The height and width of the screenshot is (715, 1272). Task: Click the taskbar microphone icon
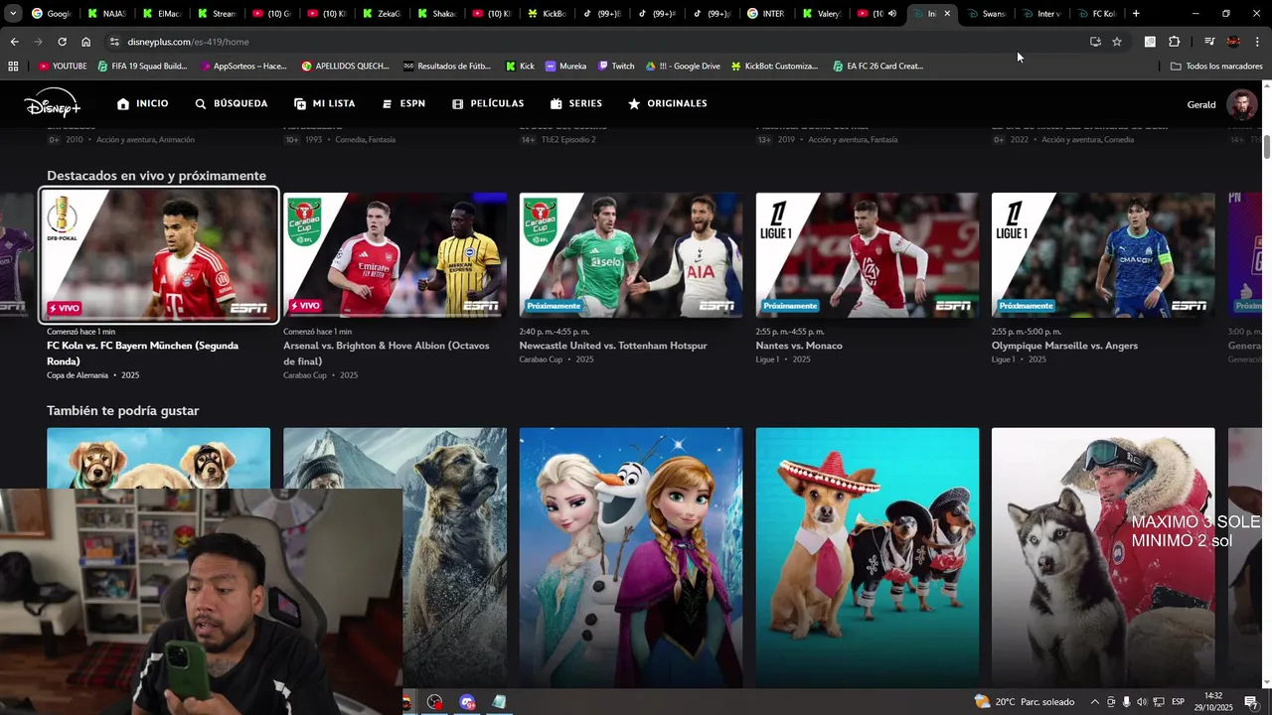click(x=1126, y=702)
